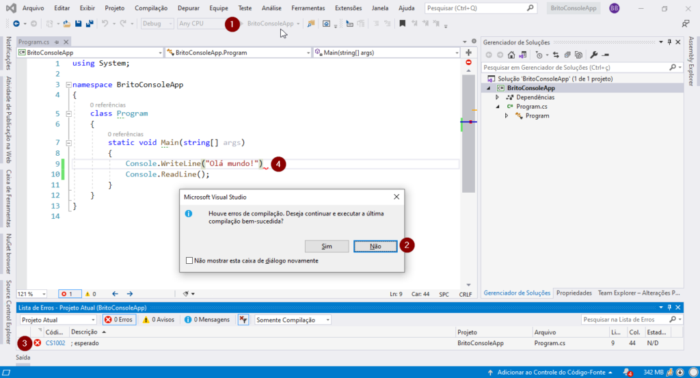Toggle auto-hide pin on Gerenciador de Soluções

[669, 42]
